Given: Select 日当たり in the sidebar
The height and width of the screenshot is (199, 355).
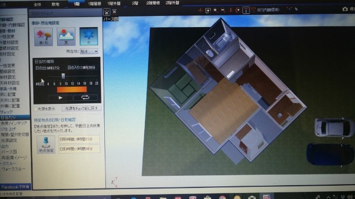Looking at the screenshot, I should coord(15,118).
